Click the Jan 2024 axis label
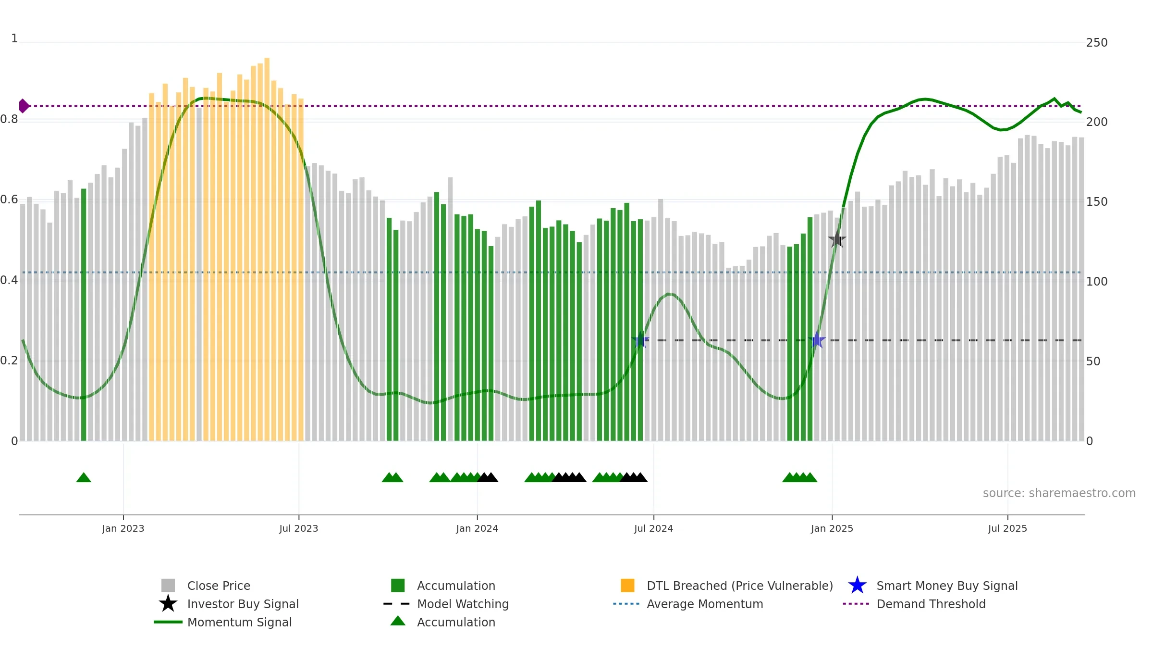1153x649 pixels. tap(477, 529)
